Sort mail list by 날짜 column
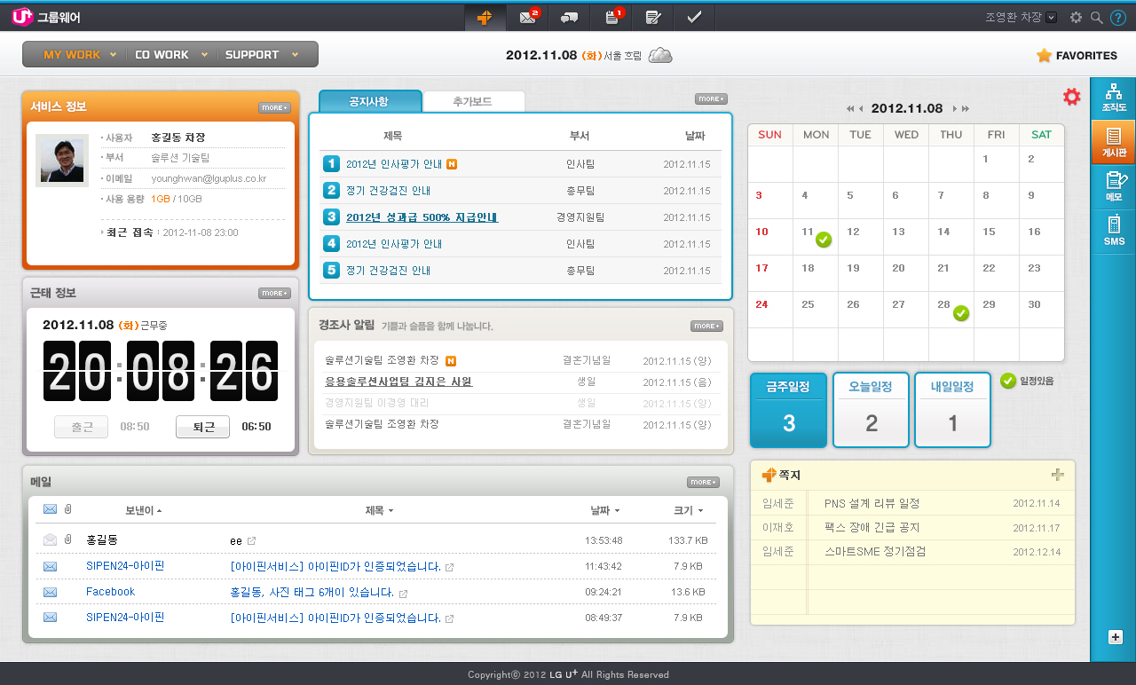This screenshot has height=685, width=1136. click(604, 510)
